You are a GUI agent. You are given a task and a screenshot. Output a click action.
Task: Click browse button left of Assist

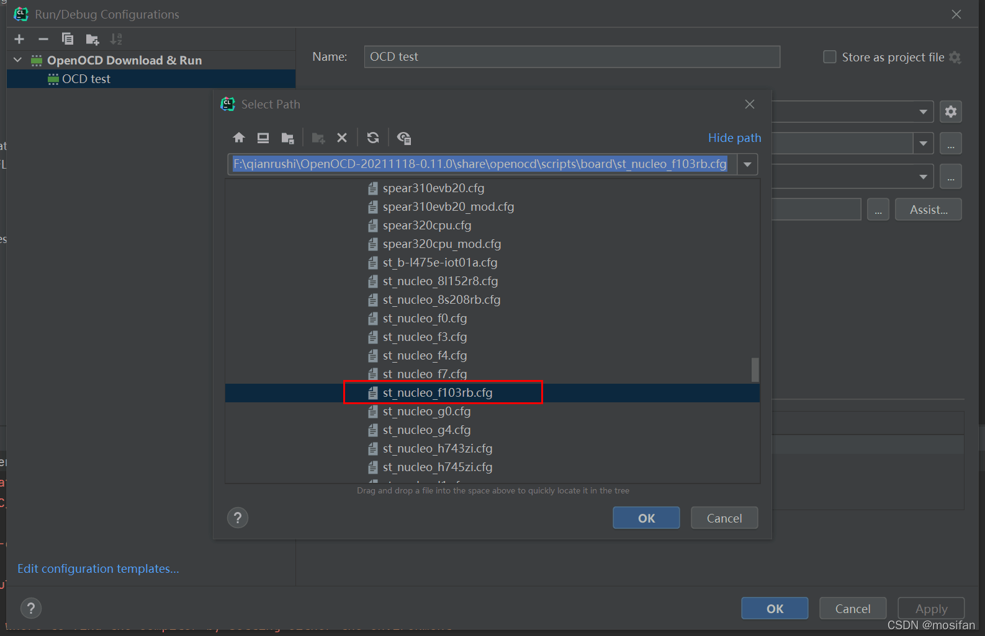[x=878, y=210]
